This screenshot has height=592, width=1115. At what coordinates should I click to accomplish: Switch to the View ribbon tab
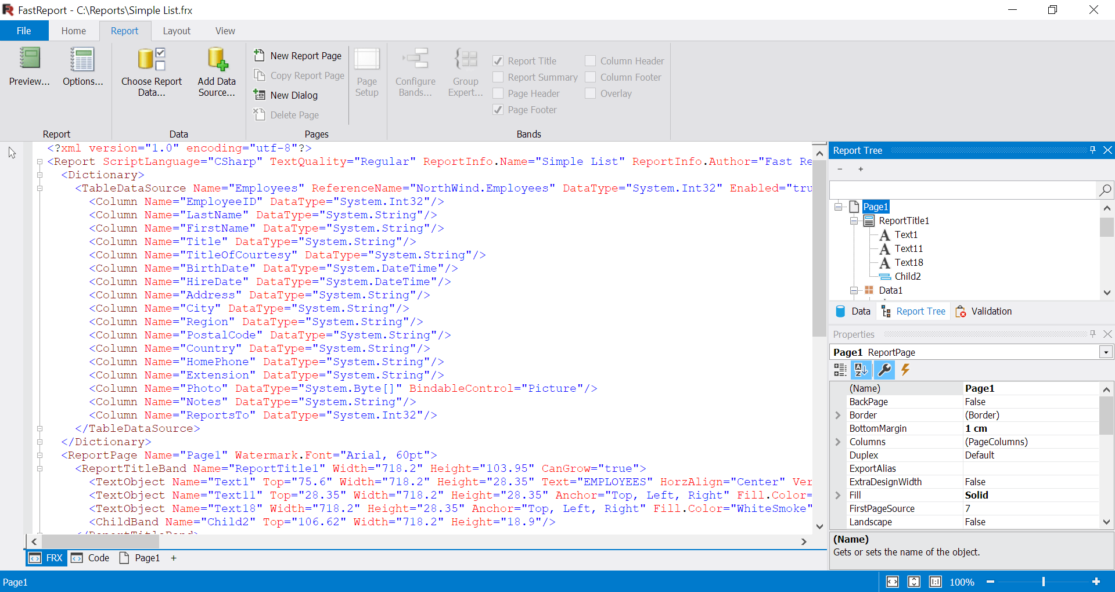[x=225, y=31]
